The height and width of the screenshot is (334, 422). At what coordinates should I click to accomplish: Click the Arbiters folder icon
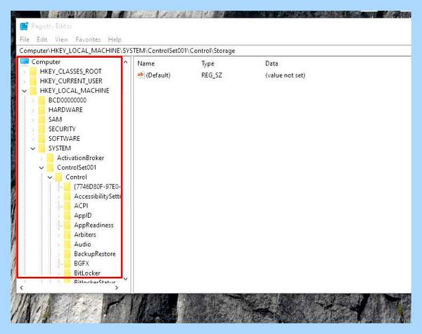(68, 235)
